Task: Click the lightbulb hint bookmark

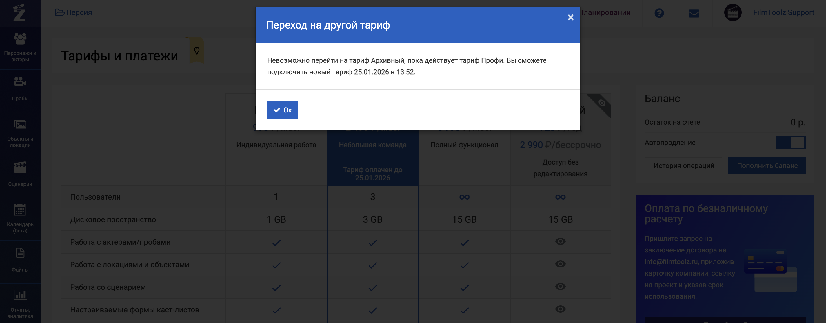Action: pos(197,51)
